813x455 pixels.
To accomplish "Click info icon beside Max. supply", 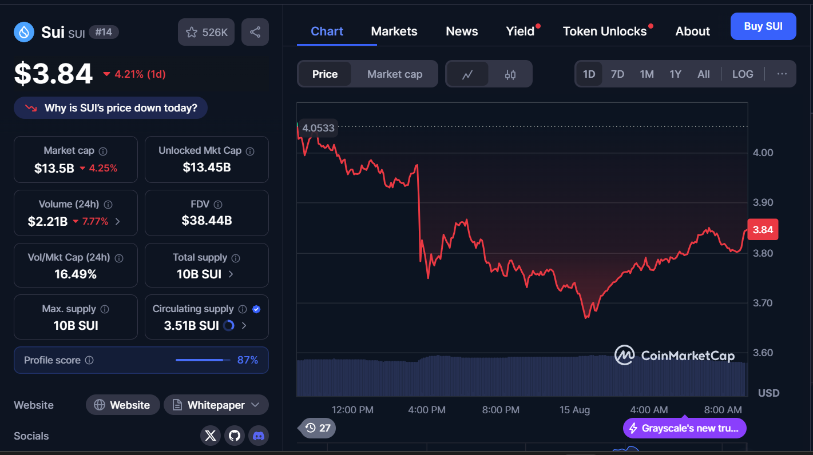I will coord(105,309).
